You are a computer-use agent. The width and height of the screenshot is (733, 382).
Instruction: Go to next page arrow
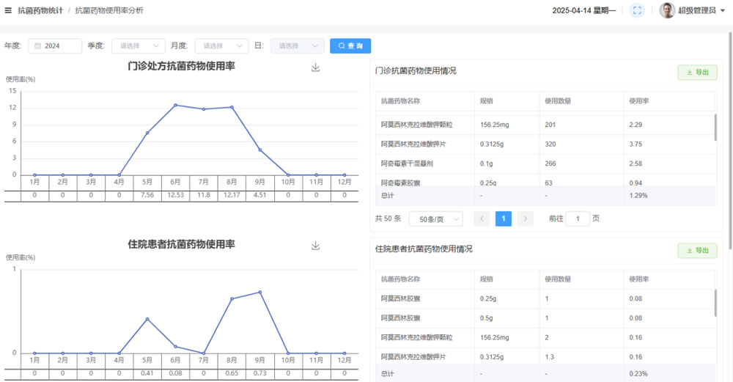point(525,218)
